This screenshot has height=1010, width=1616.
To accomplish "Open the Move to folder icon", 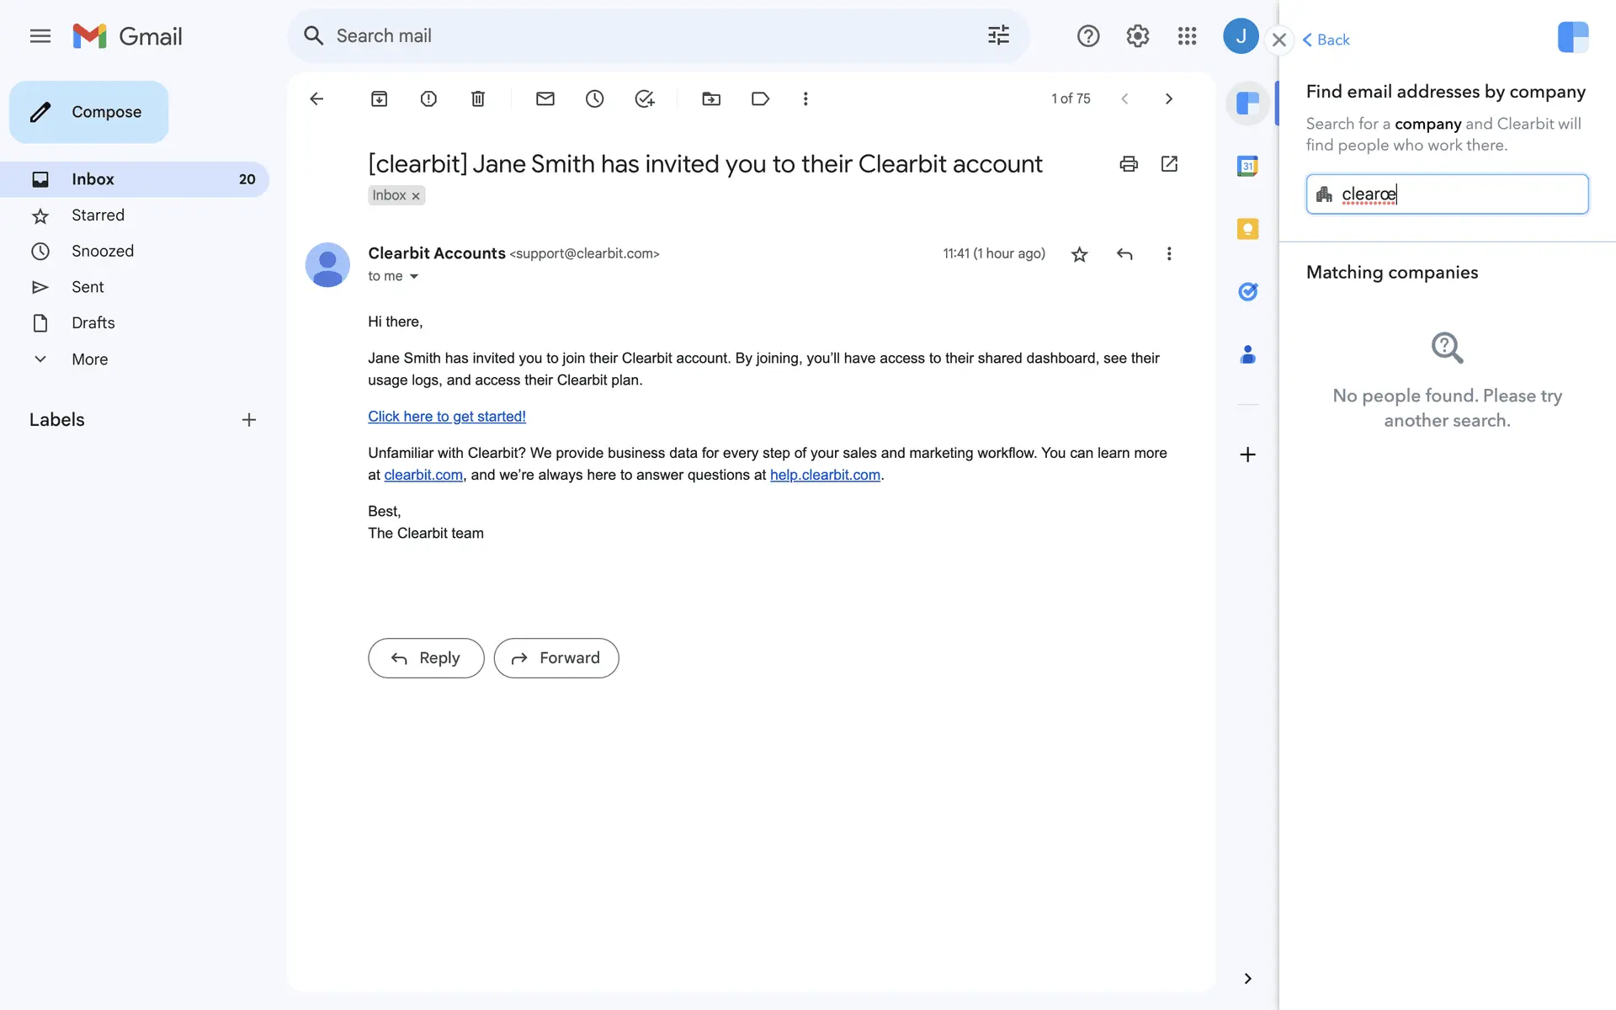I will tap(710, 98).
